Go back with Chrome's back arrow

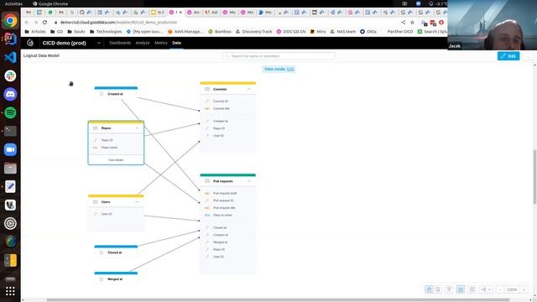[27, 23]
